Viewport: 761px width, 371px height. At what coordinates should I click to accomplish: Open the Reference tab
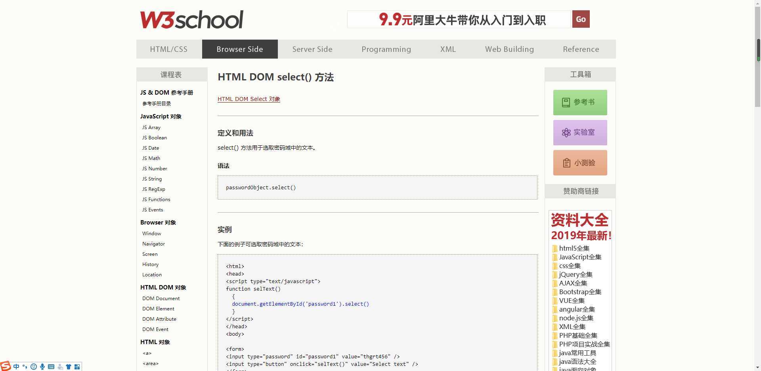(581, 49)
